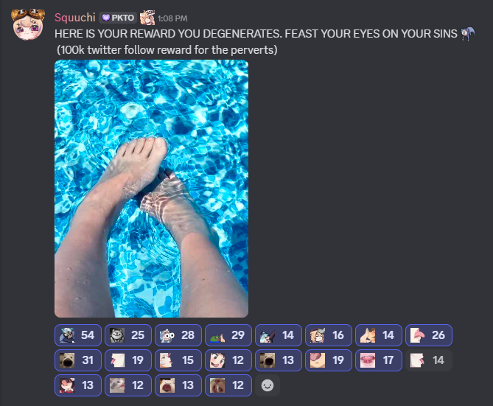This screenshot has width=493, height=406.
Task: Toggle the reaction with count 25
Action: pos(128,335)
